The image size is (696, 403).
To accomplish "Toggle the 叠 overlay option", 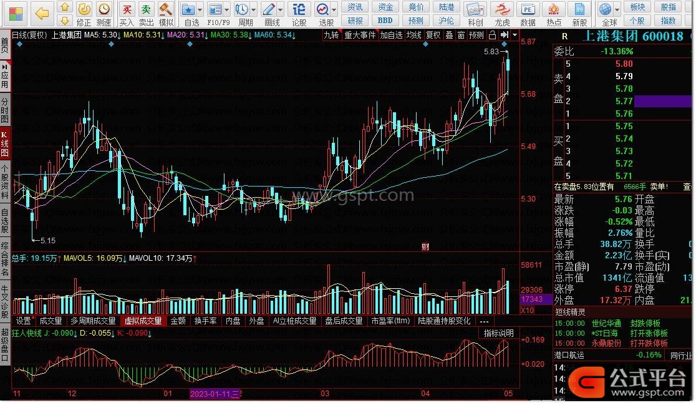I will (x=449, y=35).
